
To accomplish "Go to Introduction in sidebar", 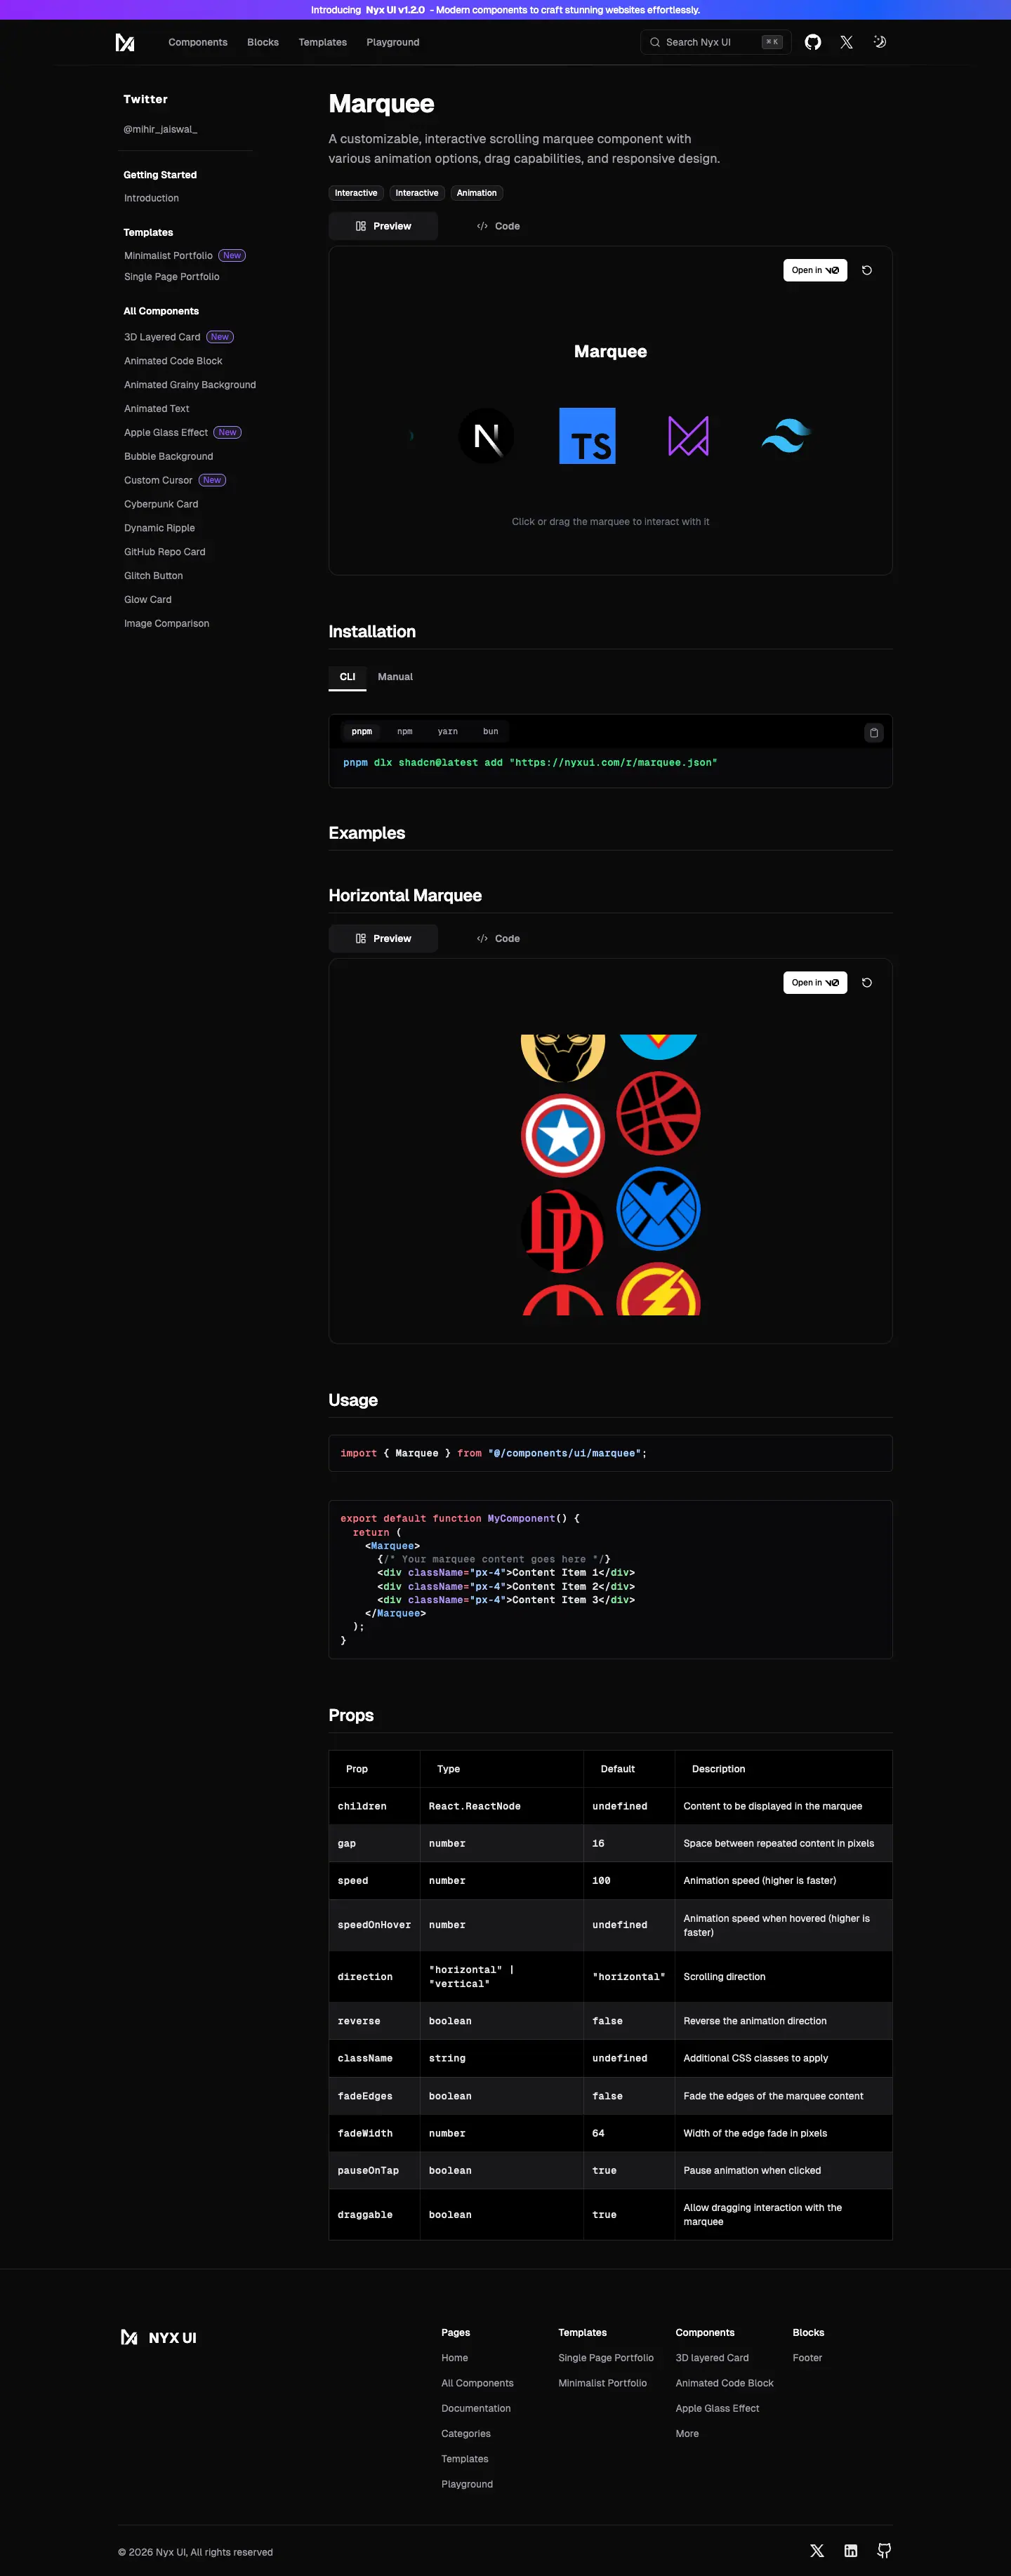I will pyautogui.click(x=151, y=198).
